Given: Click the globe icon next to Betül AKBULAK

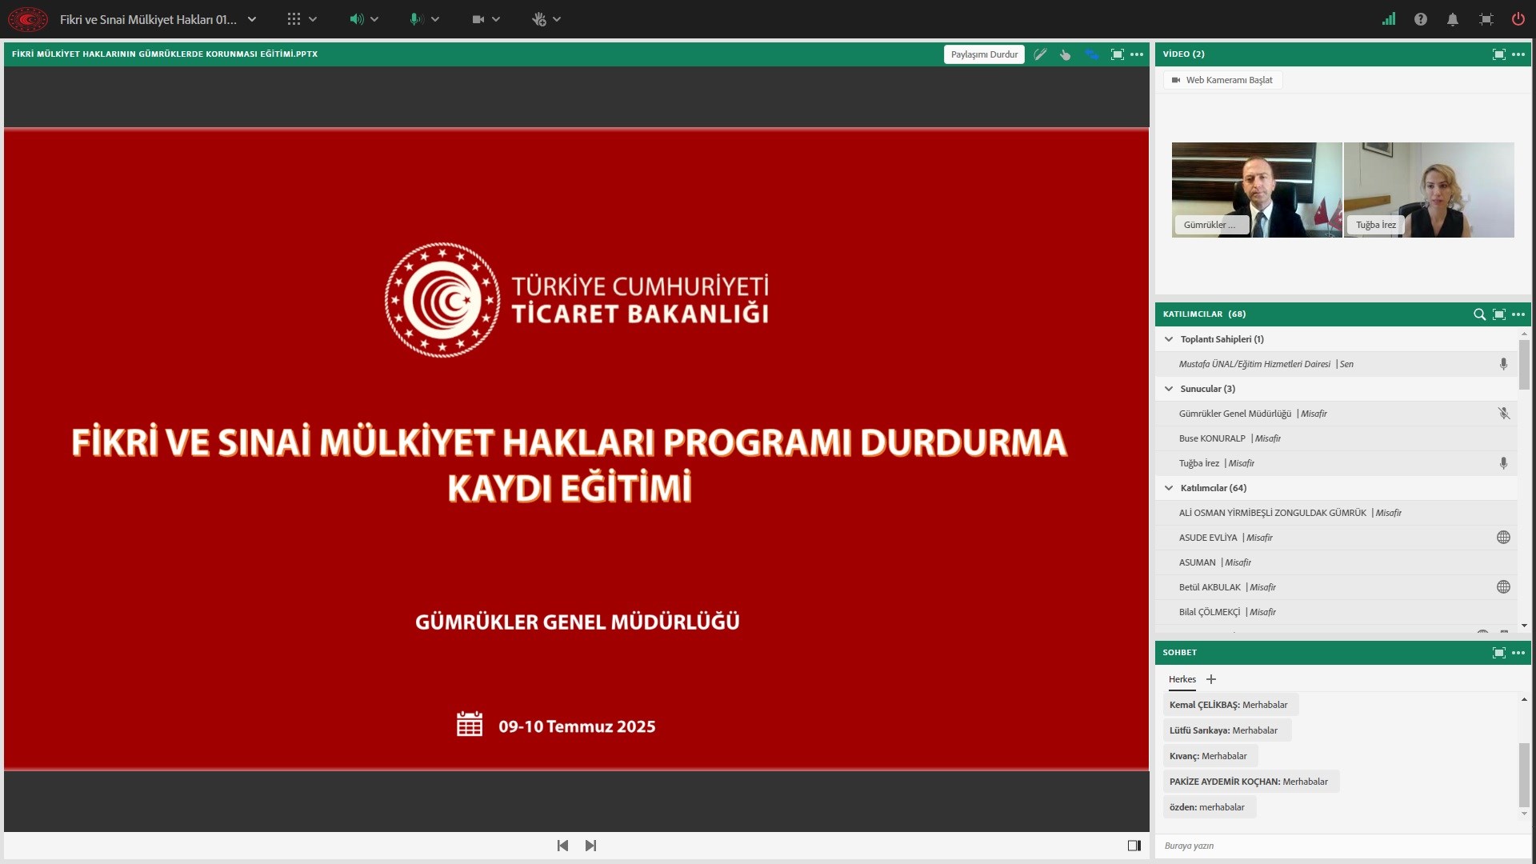Looking at the screenshot, I should tap(1503, 587).
